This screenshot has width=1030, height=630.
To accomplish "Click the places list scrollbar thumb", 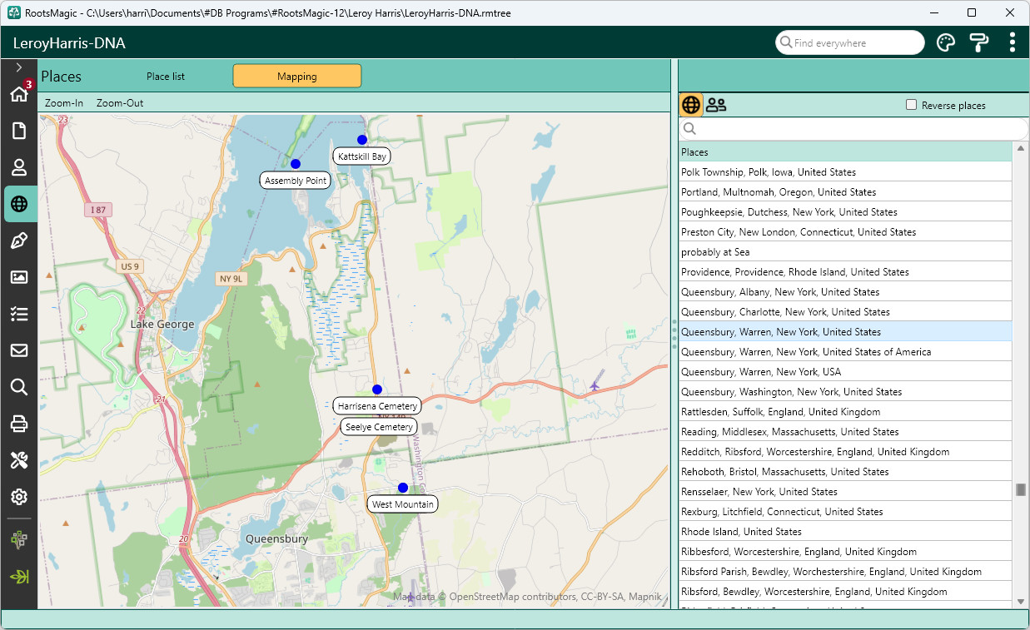I will (x=1021, y=489).
